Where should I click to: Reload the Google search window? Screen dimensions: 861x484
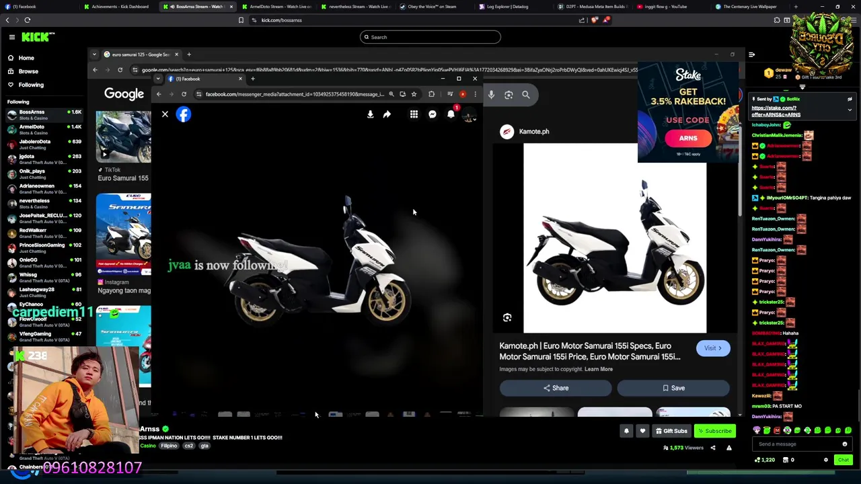pos(120,70)
